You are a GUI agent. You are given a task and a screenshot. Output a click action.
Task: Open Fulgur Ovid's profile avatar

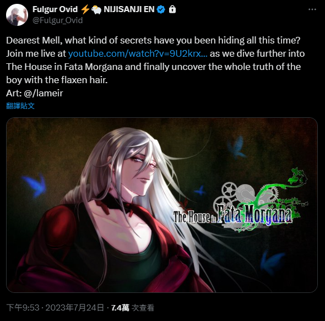click(x=17, y=15)
